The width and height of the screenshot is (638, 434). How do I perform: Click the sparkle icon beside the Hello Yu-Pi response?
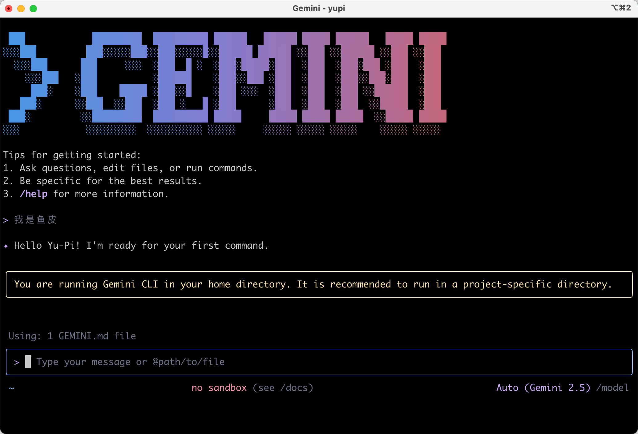pos(6,246)
